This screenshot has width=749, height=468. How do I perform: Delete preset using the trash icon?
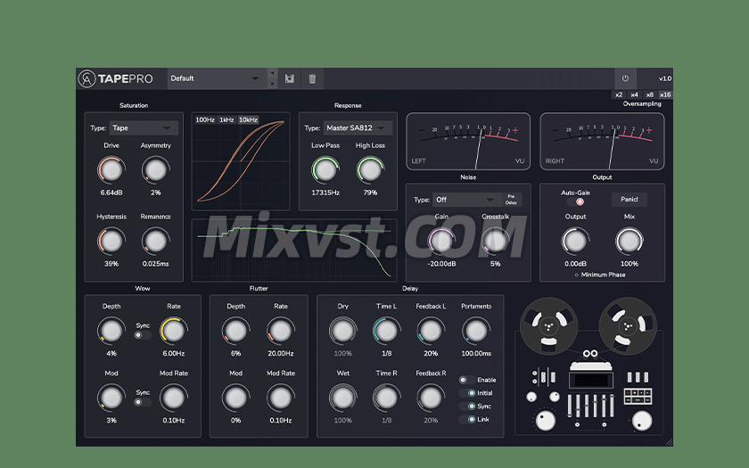(311, 78)
